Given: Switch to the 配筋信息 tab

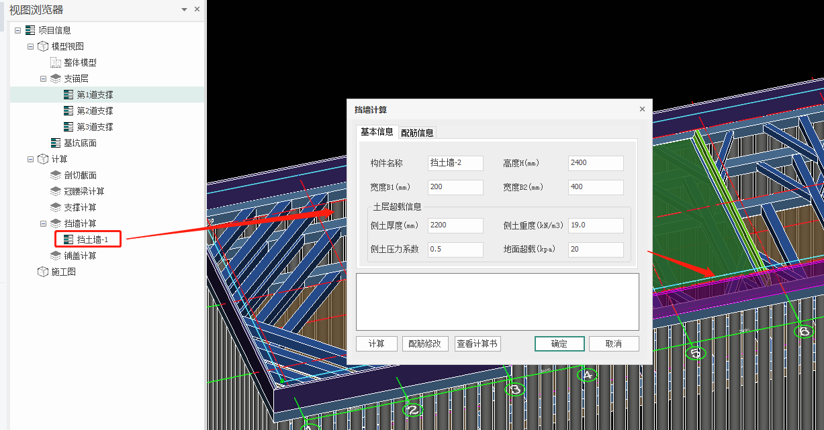Looking at the screenshot, I should [x=417, y=133].
